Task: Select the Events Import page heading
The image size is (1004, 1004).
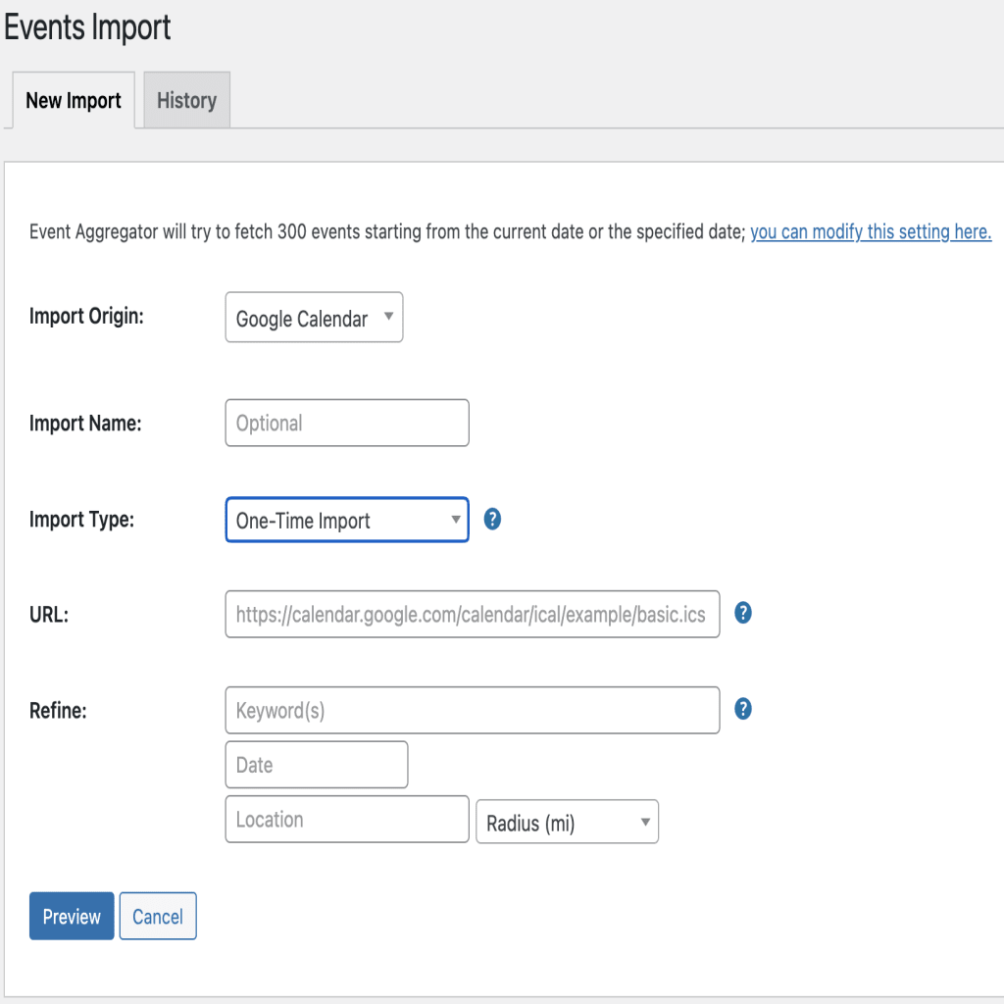Action: point(87,27)
